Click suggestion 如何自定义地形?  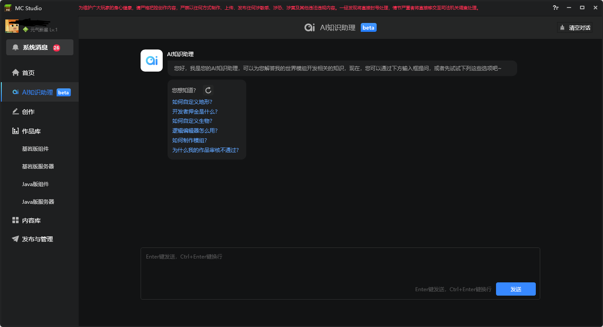tap(192, 102)
